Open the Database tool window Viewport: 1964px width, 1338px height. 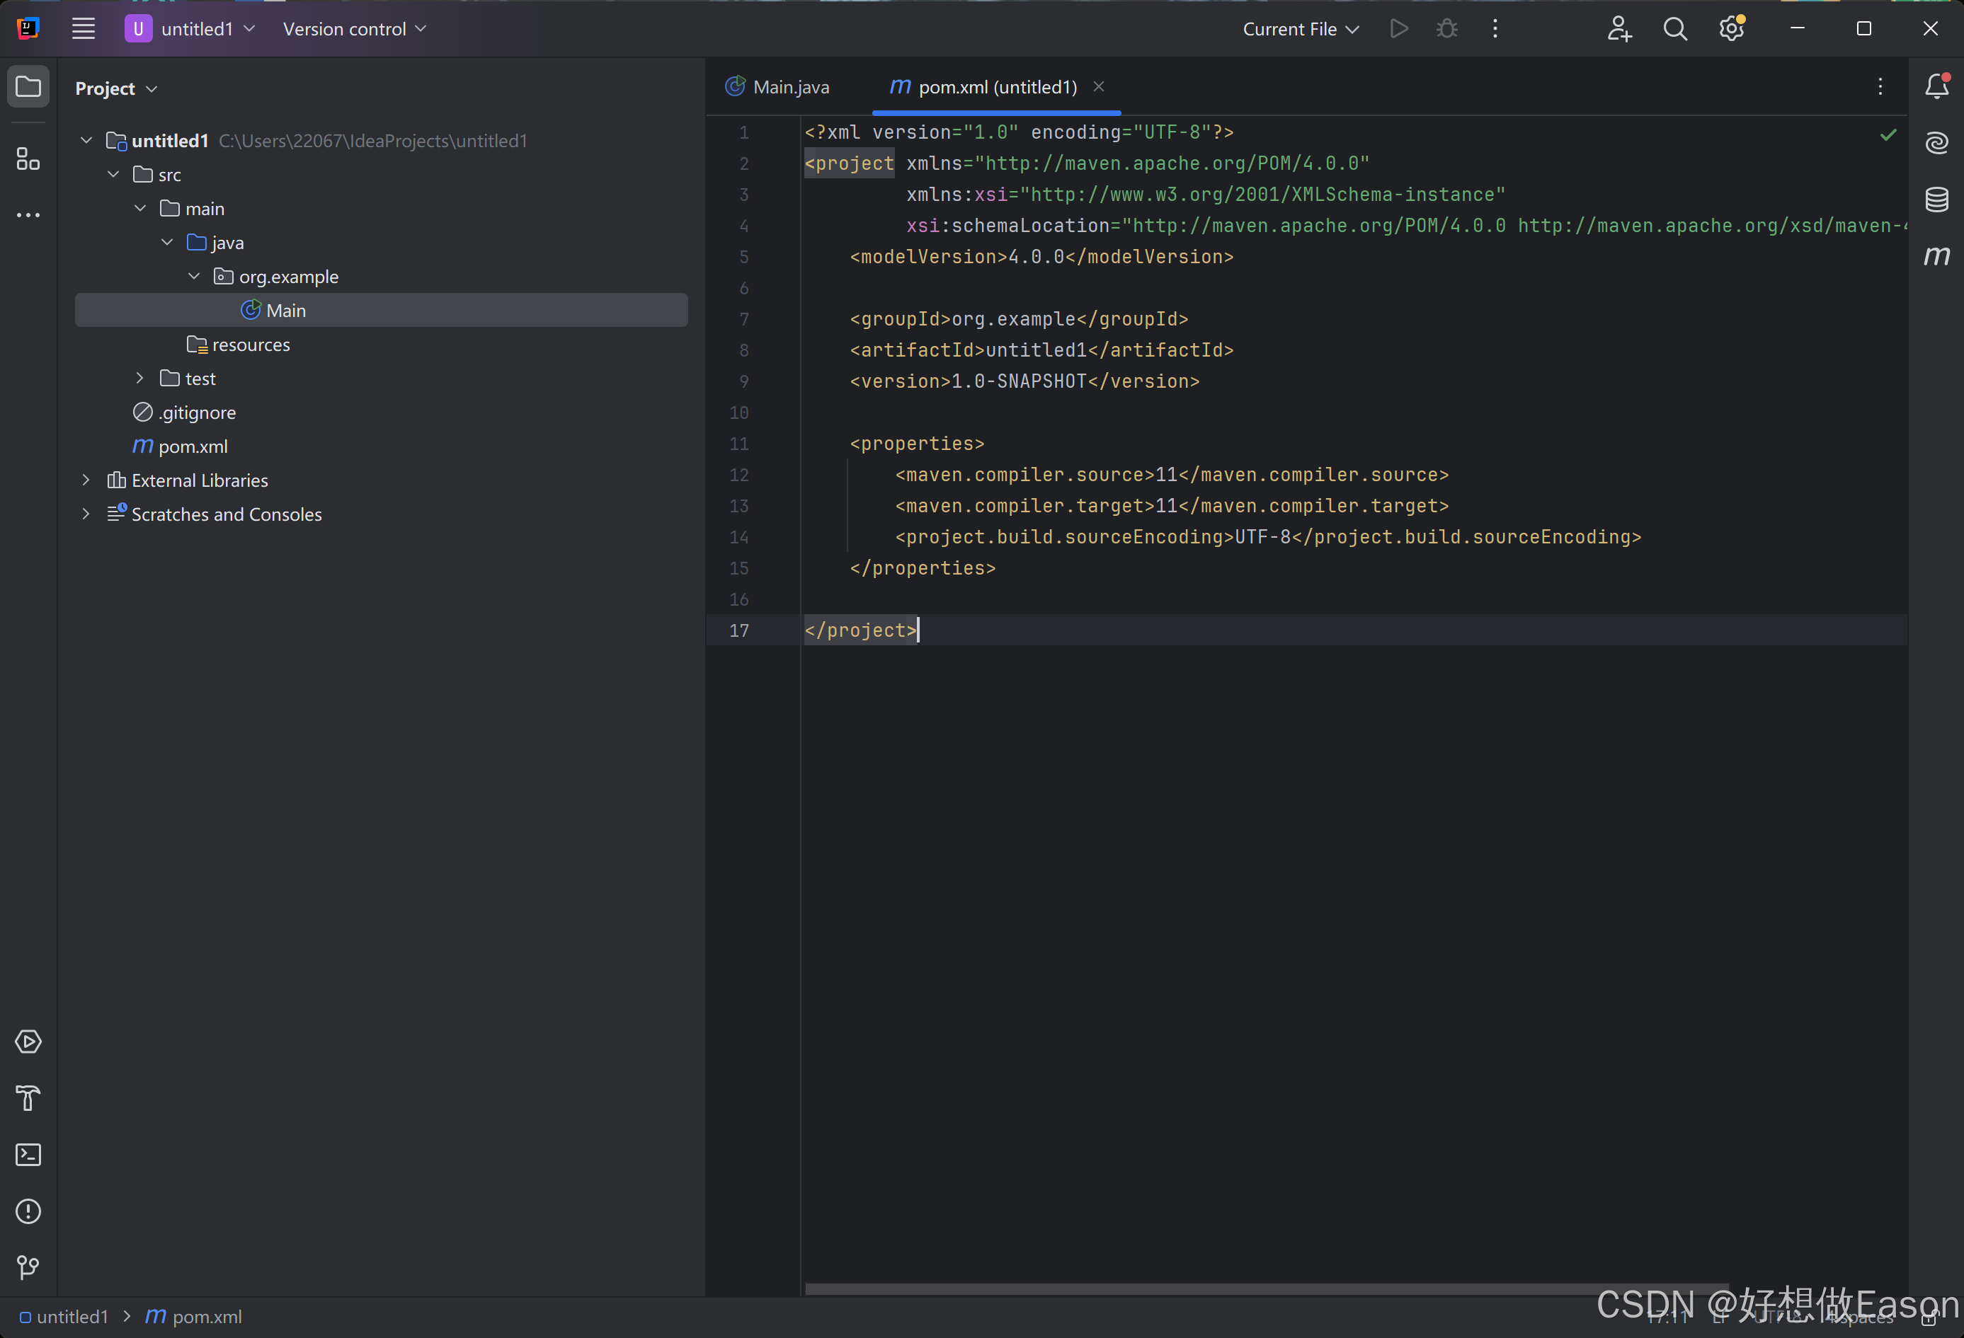[1936, 200]
